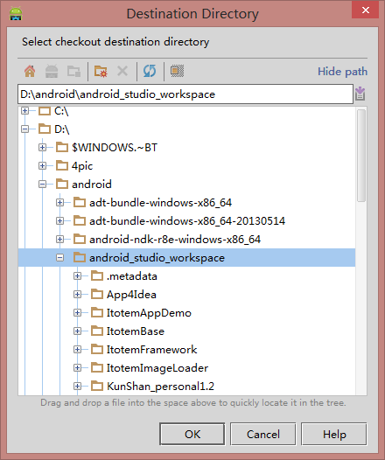
Task: Select the ItotemImageLoader row
Action: [186, 367]
